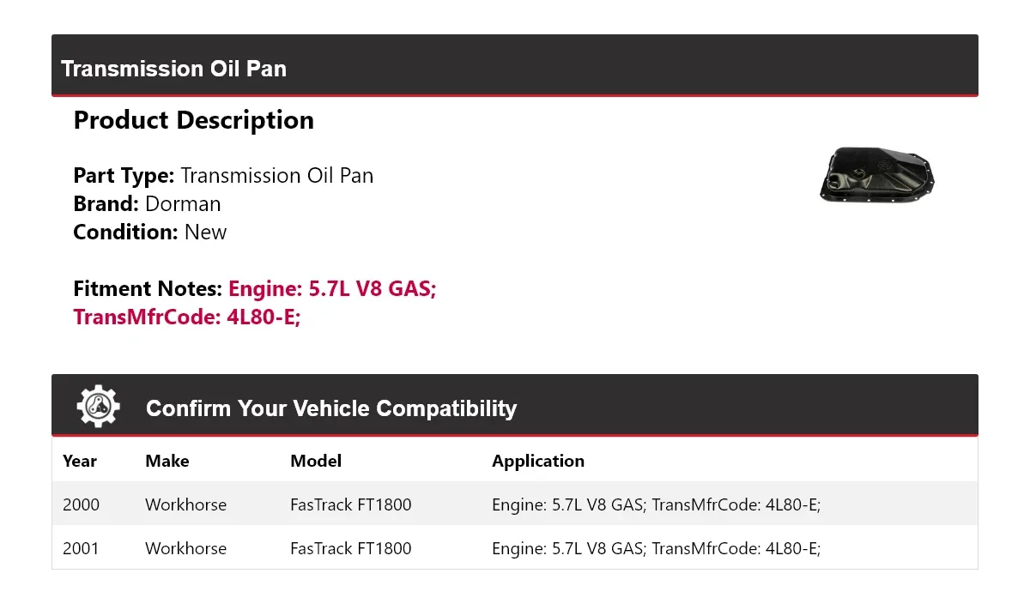Click the Fitment Notes label
Image resolution: width=1030 pixels, height=604 pixels.
(148, 289)
